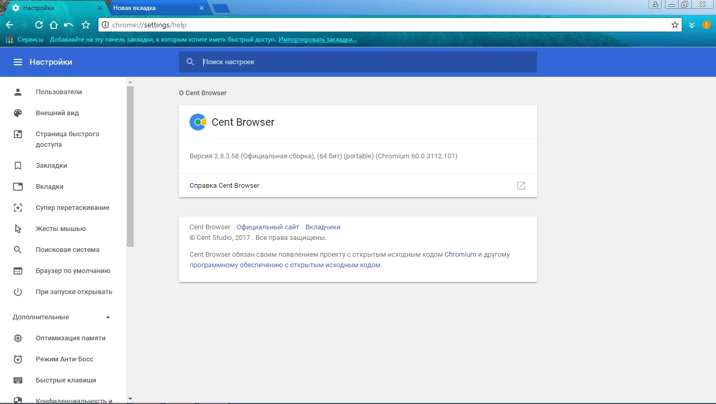Go back with the back arrow

pos(9,25)
